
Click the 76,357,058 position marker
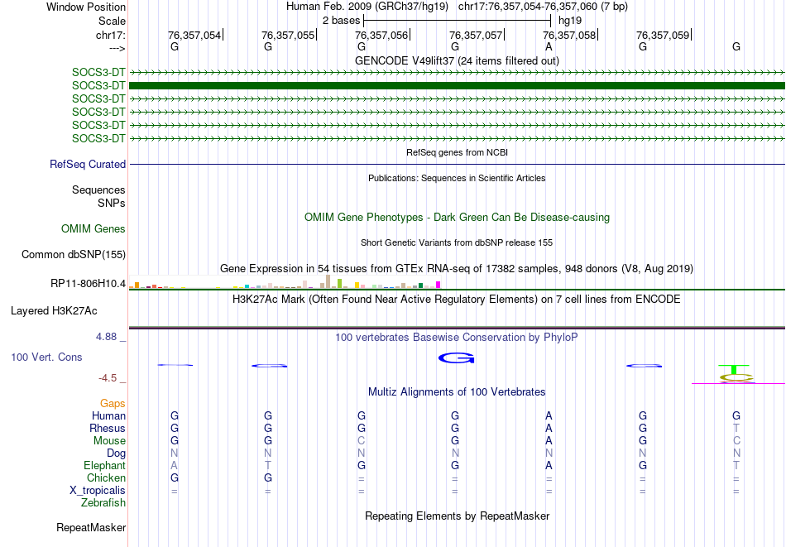(x=569, y=35)
